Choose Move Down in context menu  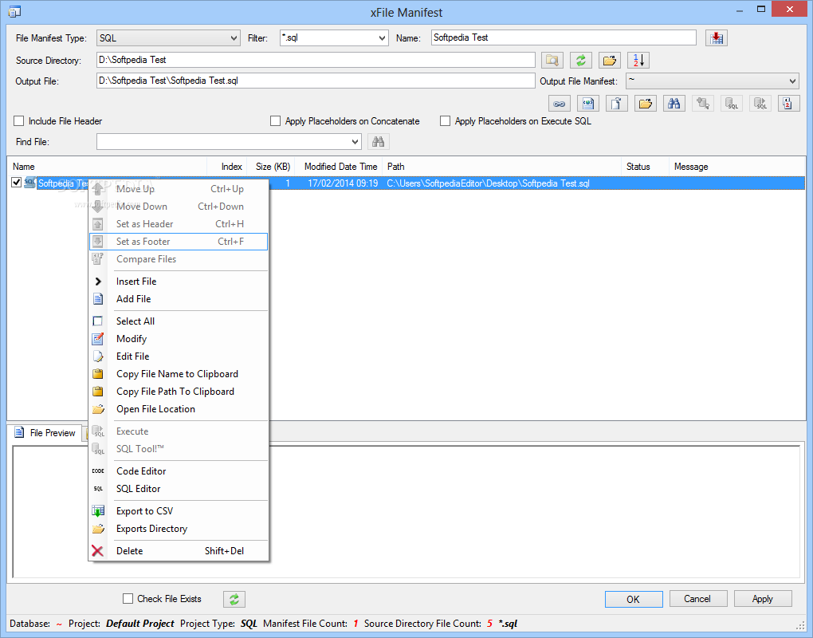pyautogui.click(x=179, y=207)
